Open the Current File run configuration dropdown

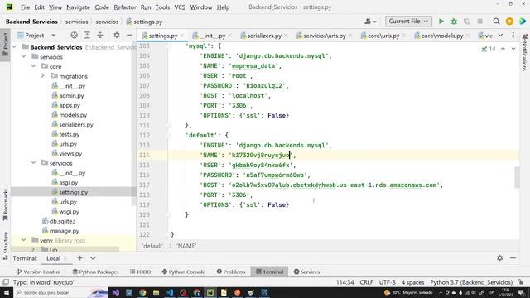(x=408, y=22)
